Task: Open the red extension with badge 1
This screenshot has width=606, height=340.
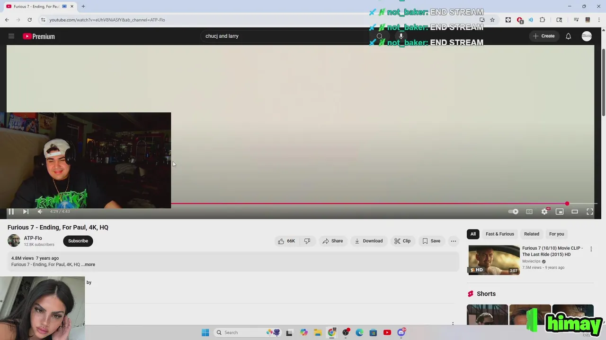Action: click(520, 20)
